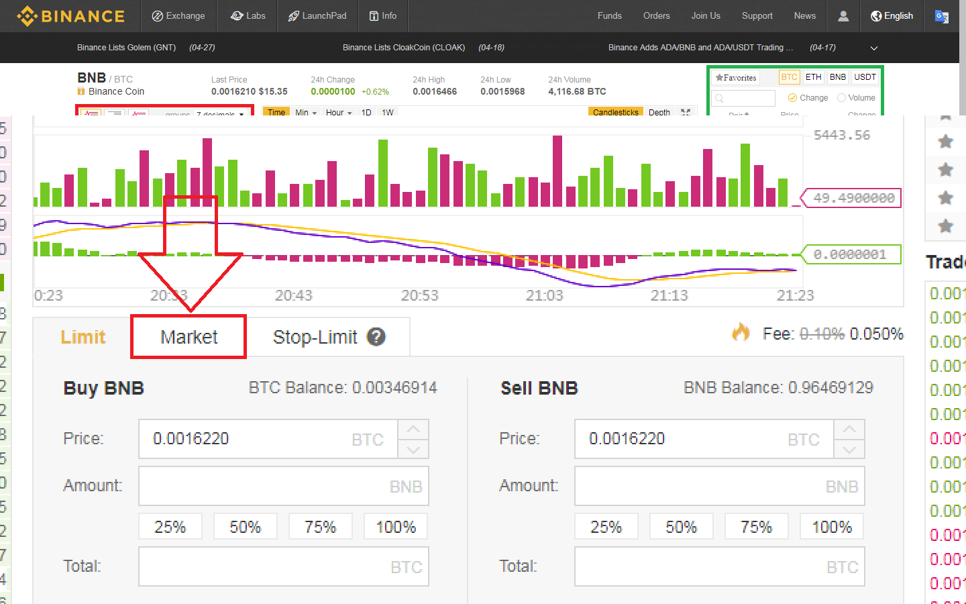966x604 pixels.
Task: Click the Buy BNB amount field
Action: coord(284,486)
